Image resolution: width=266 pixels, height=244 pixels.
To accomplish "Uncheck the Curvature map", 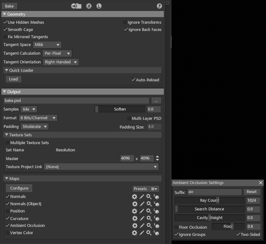I will 8,218.
